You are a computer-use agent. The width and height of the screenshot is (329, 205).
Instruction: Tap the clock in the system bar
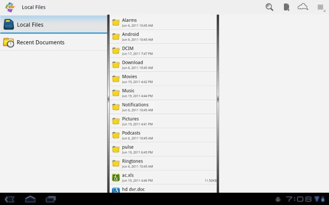[x=299, y=199]
